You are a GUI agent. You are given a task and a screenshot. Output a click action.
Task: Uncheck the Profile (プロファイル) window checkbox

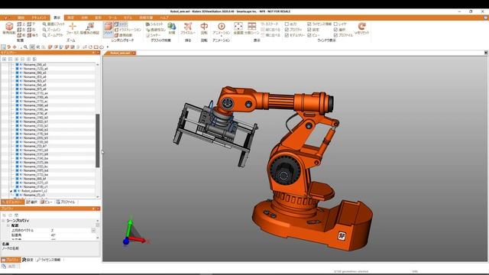335,35
